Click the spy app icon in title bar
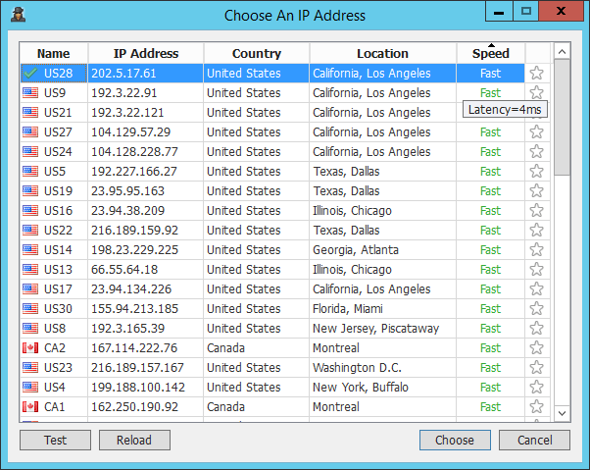590x470 pixels. 18,15
